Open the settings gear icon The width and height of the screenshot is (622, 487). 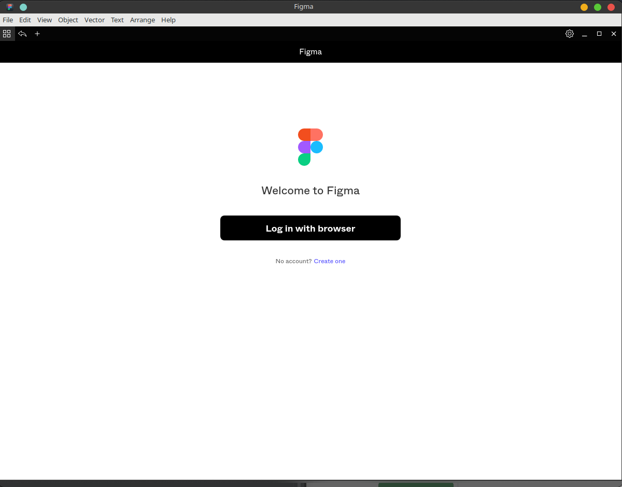pos(570,34)
